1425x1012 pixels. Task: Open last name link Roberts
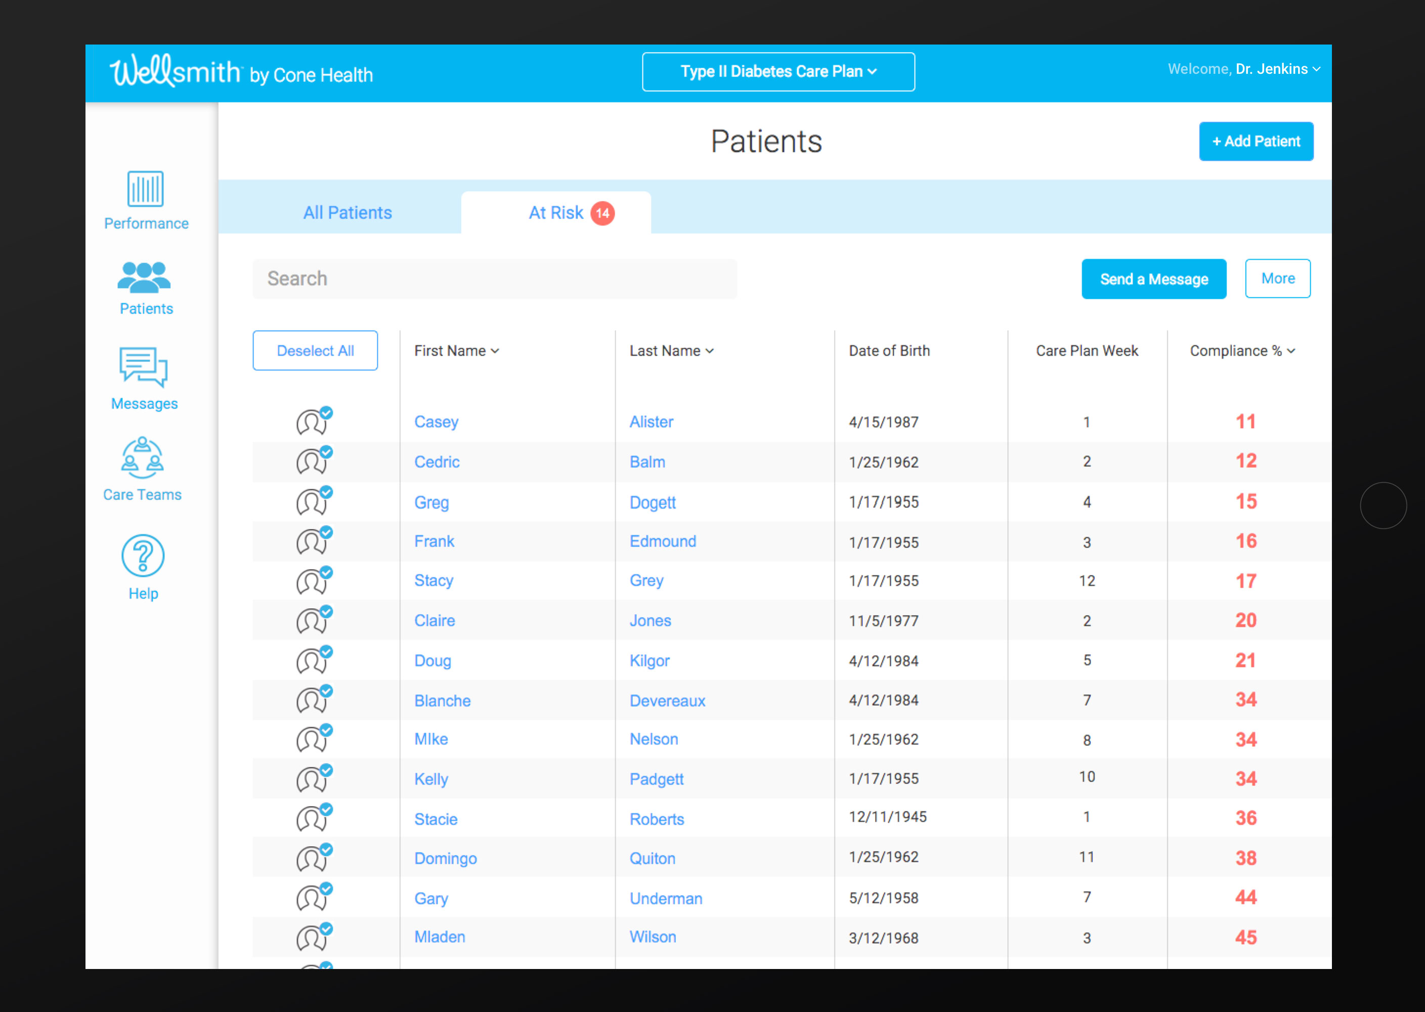657,819
